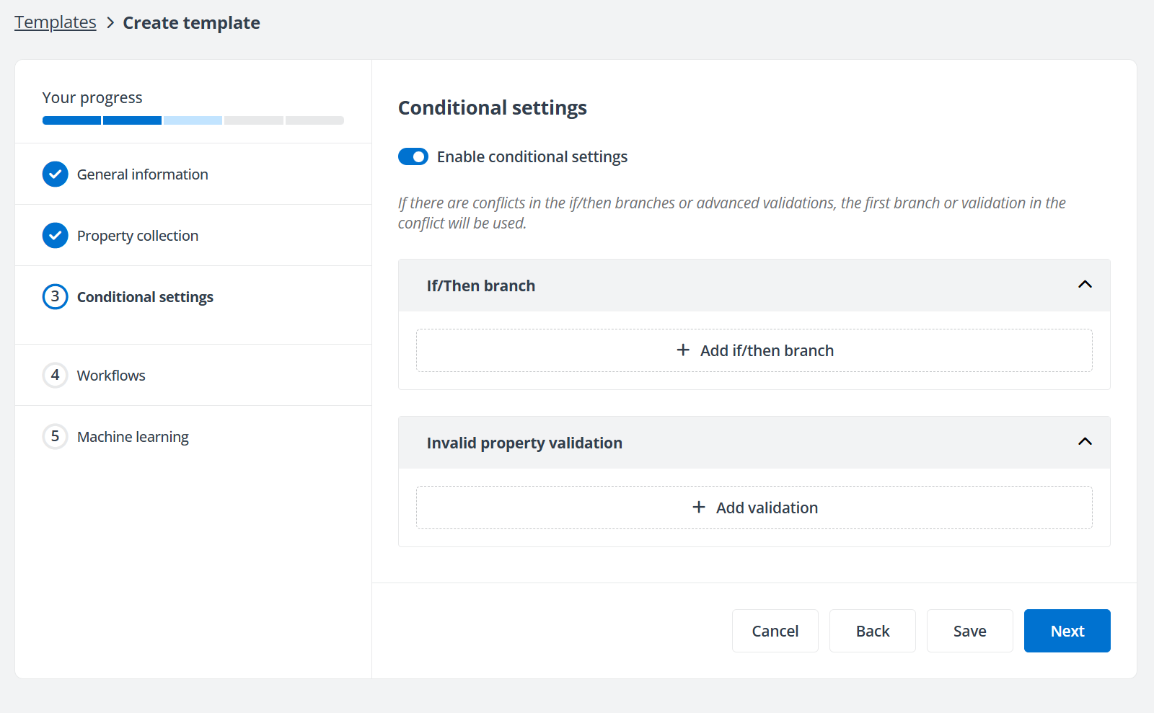Disable the conditional settings toggle

pos(413,157)
